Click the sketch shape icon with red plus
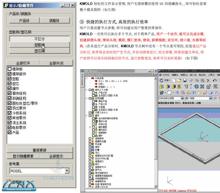This screenshot has height=193, width=220. (x=161, y=93)
